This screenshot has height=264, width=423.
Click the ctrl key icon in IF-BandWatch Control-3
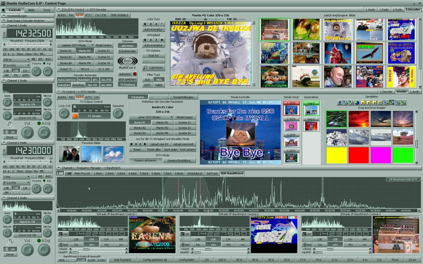click(x=307, y=234)
